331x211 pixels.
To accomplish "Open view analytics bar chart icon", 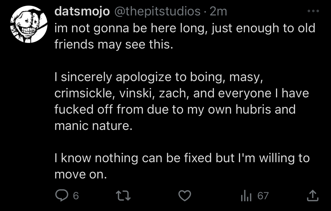I will tap(245, 196).
